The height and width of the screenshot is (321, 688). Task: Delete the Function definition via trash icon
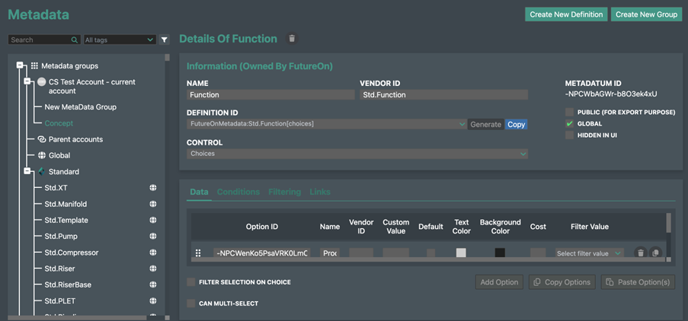click(x=292, y=39)
